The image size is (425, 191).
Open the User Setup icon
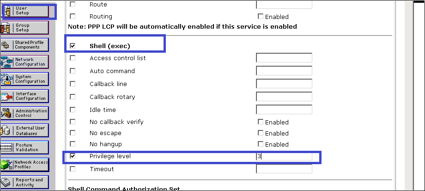pyautogui.click(x=24, y=10)
